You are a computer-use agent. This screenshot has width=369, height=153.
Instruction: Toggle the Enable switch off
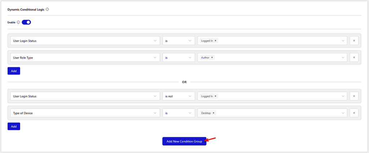click(x=26, y=22)
